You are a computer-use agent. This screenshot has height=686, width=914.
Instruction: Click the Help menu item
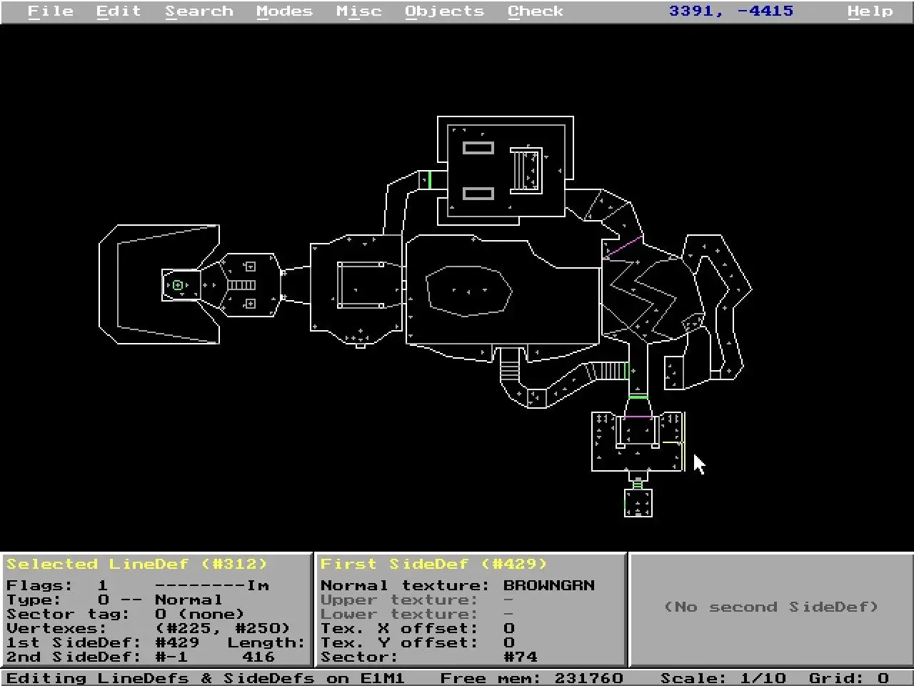(x=870, y=11)
